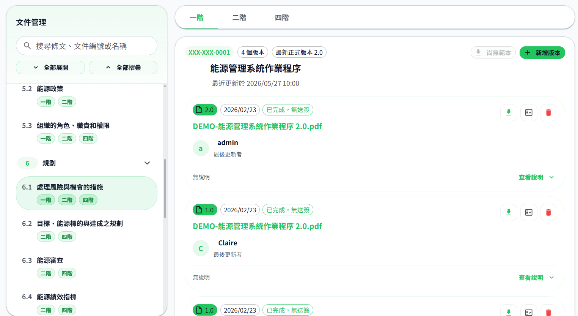Click the disabled 尚無範本 button

point(493,53)
